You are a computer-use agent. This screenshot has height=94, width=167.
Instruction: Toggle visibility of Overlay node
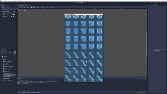[15, 17]
